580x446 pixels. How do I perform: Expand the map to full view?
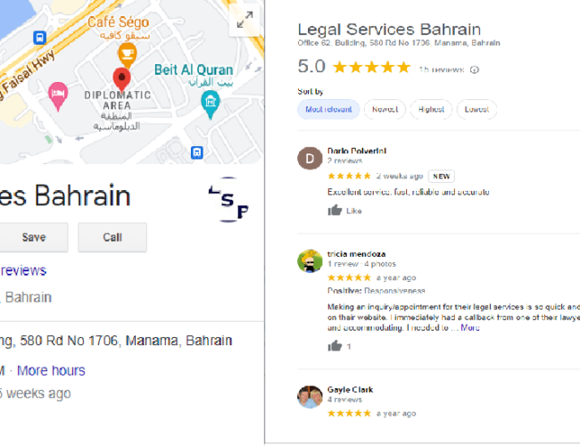(x=244, y=20)
